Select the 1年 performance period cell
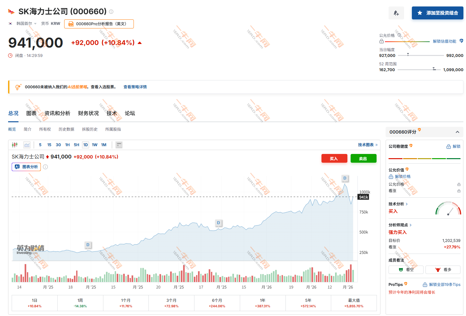The width and height of the screenshot is (466, 316). pyautogui.click(x=262, y=303)
